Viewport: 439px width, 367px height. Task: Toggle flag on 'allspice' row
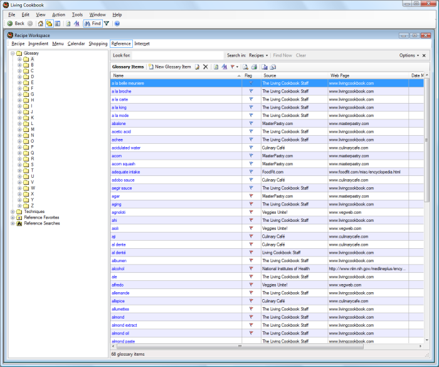[x=251, y=301]
